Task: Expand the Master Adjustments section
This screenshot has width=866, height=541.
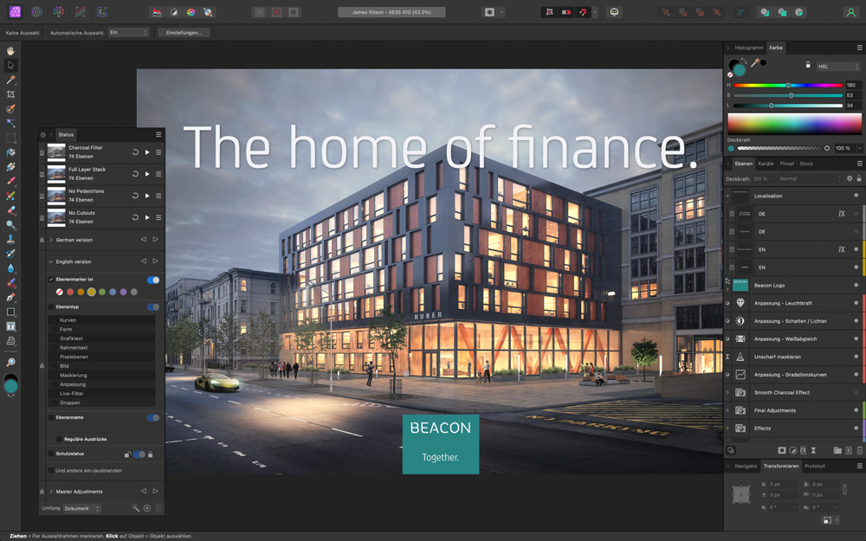Action: 51,492
